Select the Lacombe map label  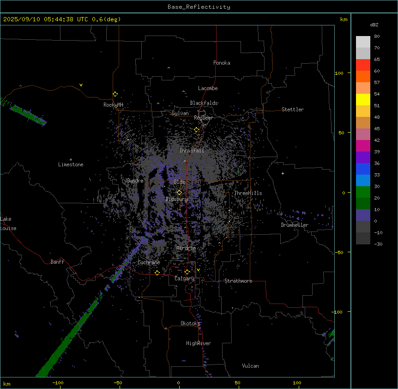[x=208, y=88]
